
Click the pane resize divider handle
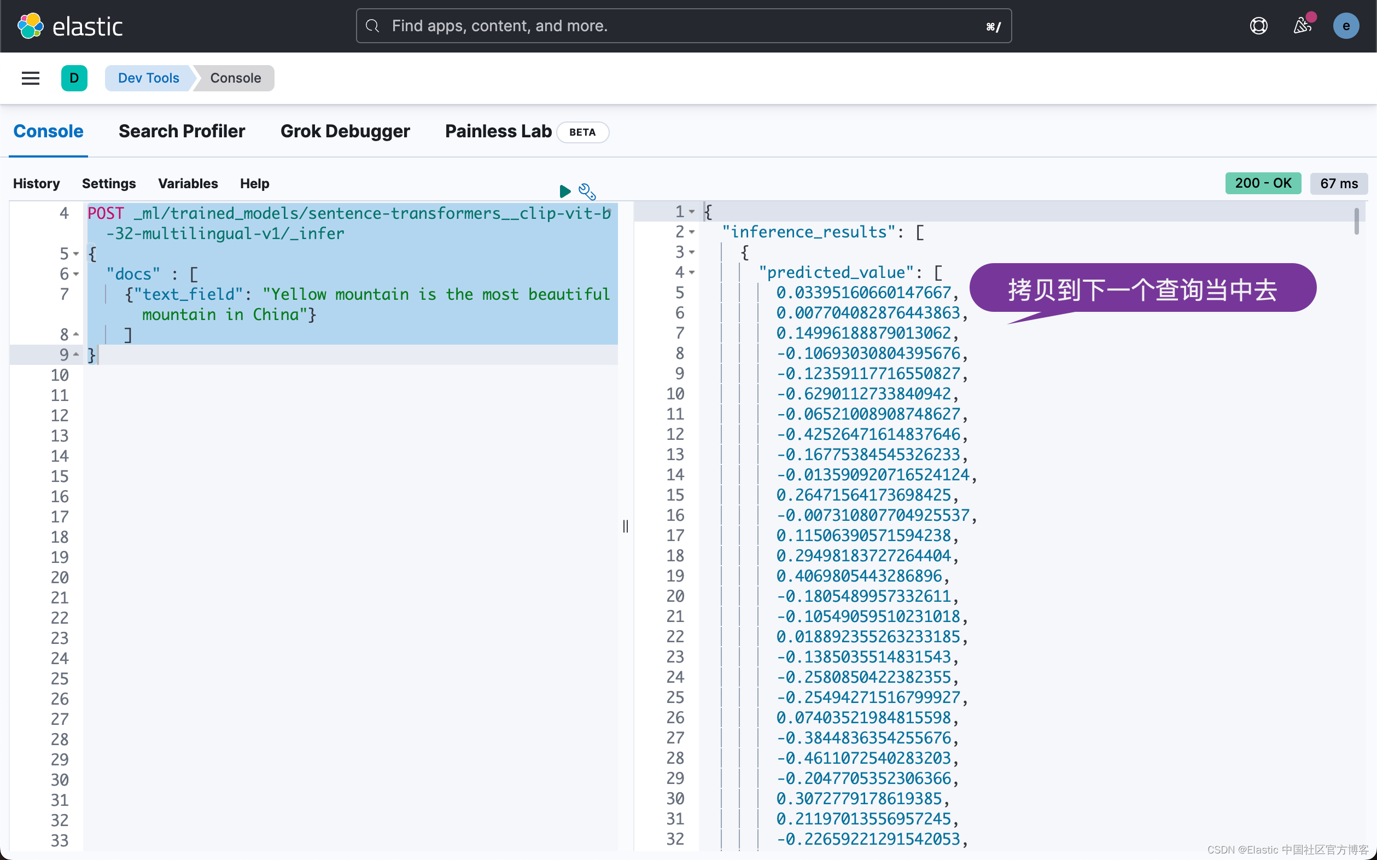pyautogui.click(x=626, y=526)
